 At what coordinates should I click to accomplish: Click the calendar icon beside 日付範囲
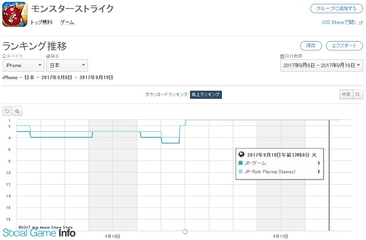pos(282,56)
